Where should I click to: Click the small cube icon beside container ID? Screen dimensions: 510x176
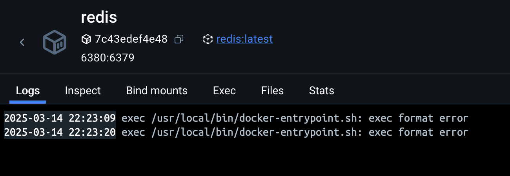pos(86,39)
